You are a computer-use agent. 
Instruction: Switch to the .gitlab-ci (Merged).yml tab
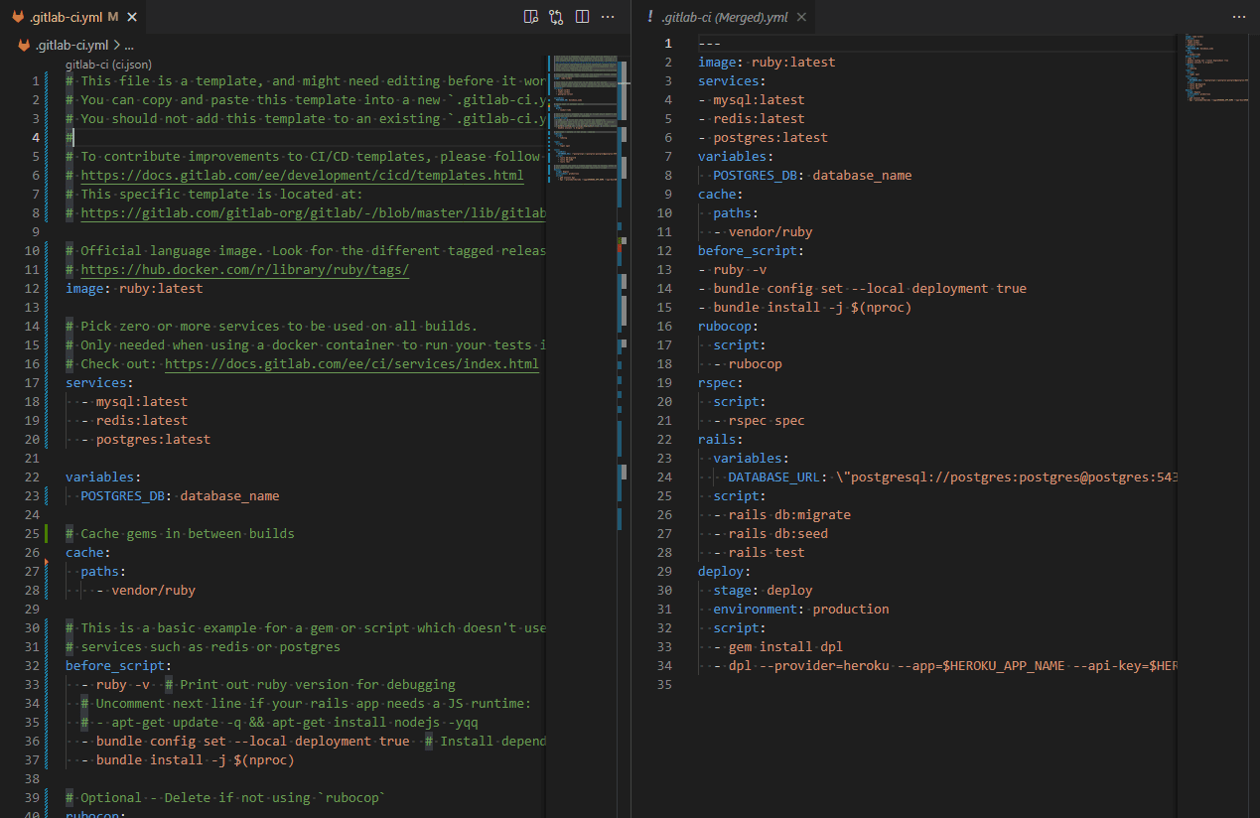tap(725, 16)
